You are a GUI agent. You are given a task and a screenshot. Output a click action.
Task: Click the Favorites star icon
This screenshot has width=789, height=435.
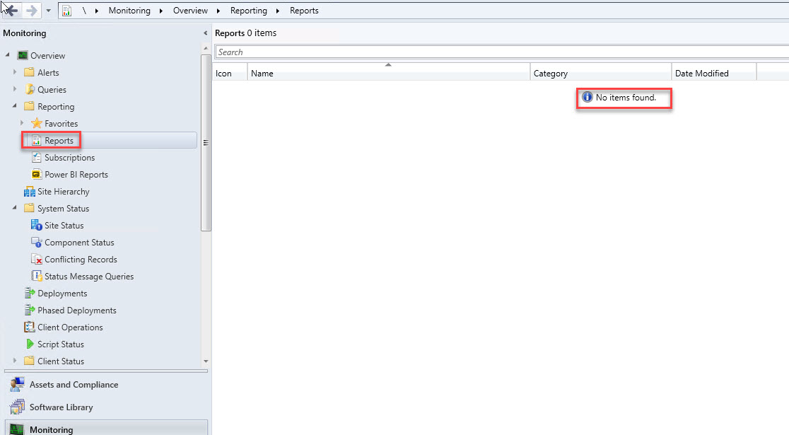pyautogui.click(x=37, y=124)
